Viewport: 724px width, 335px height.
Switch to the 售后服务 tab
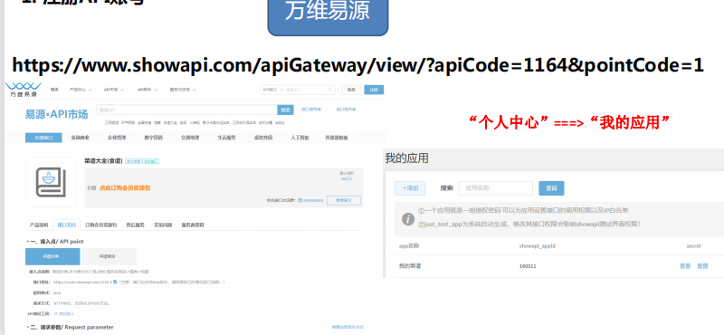coord(135,225)
